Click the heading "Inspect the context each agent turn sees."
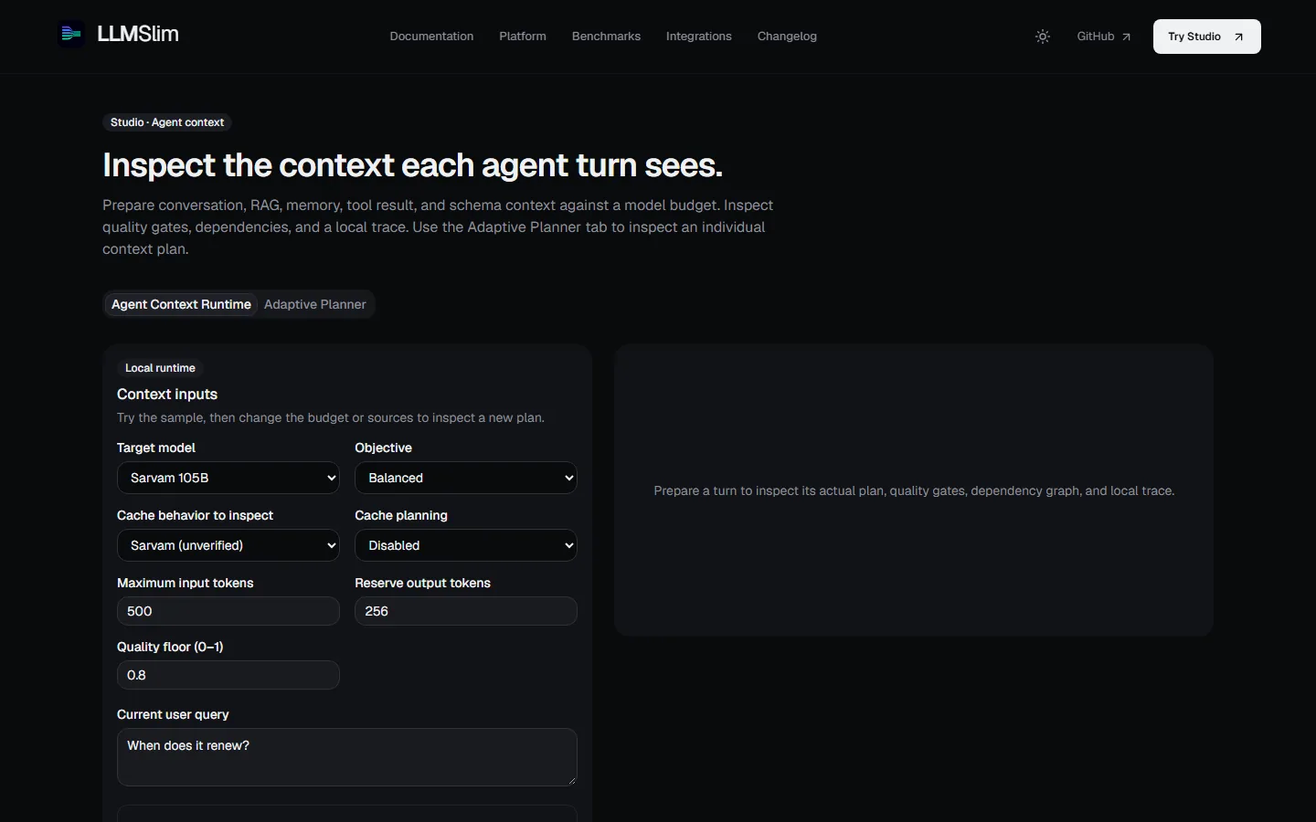The height and width of the screenshot is (822, 1316). point(412,165)
